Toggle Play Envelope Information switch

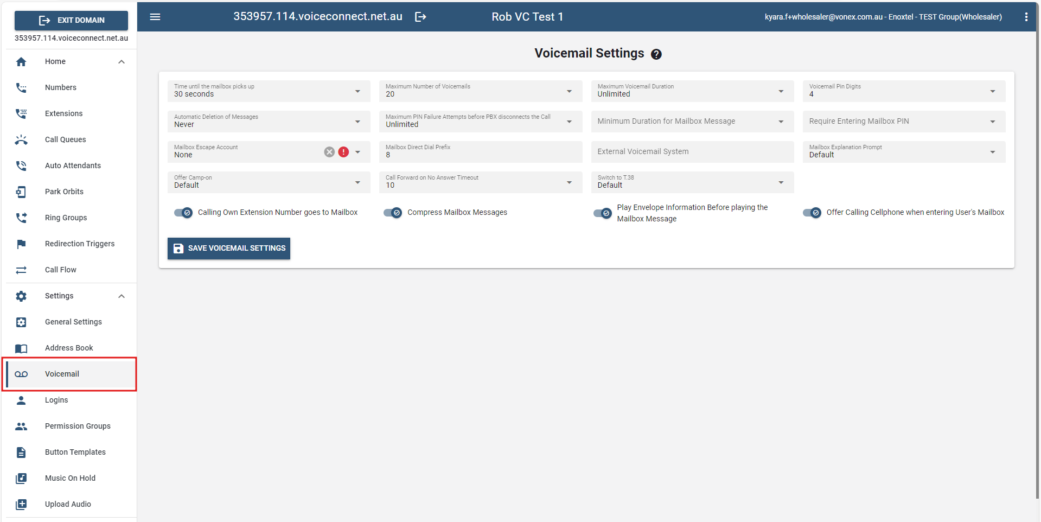coord(603,213)
